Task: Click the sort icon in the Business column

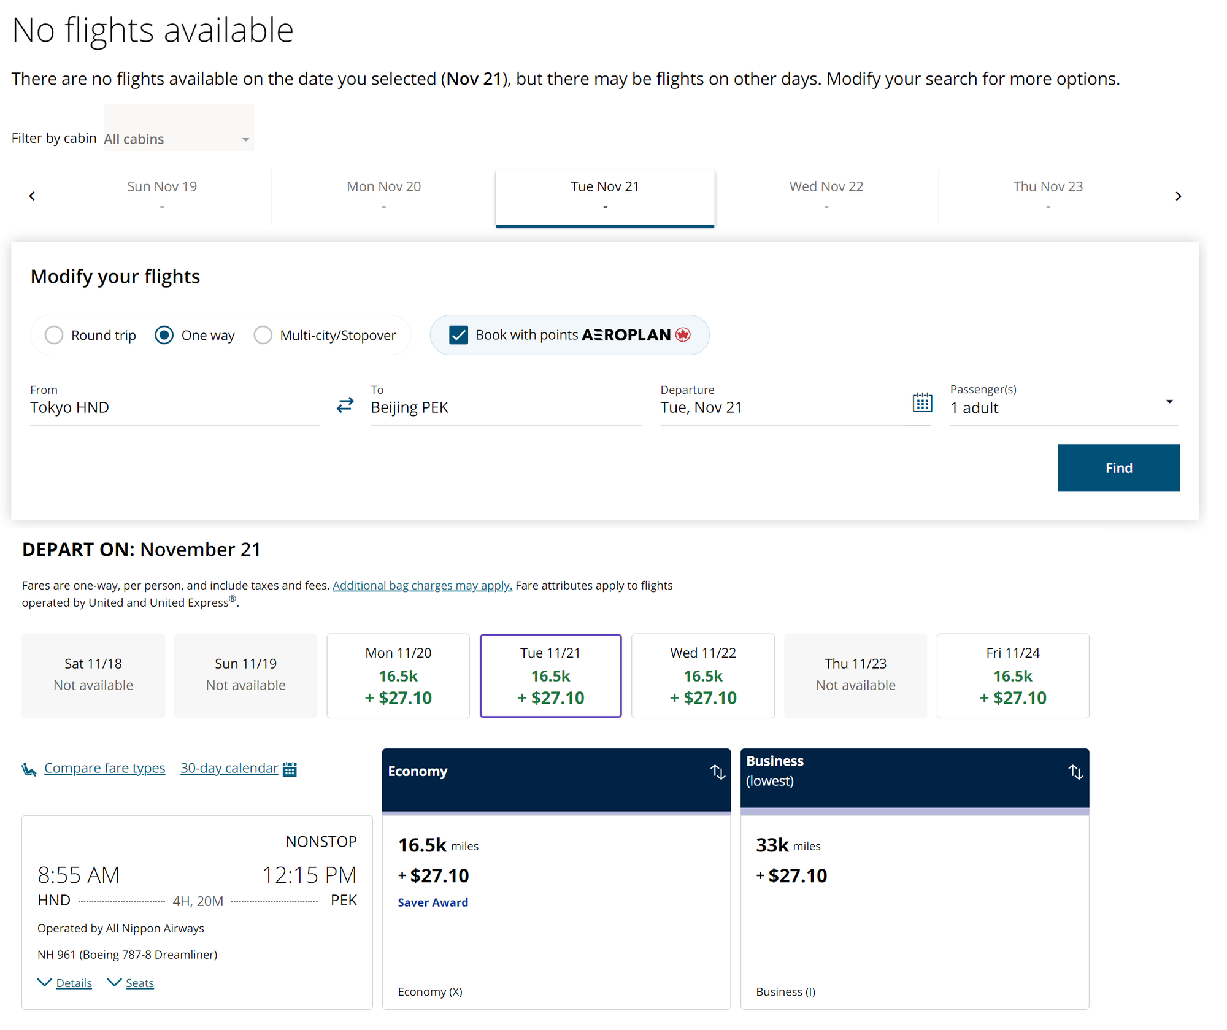Action: 1075,772
